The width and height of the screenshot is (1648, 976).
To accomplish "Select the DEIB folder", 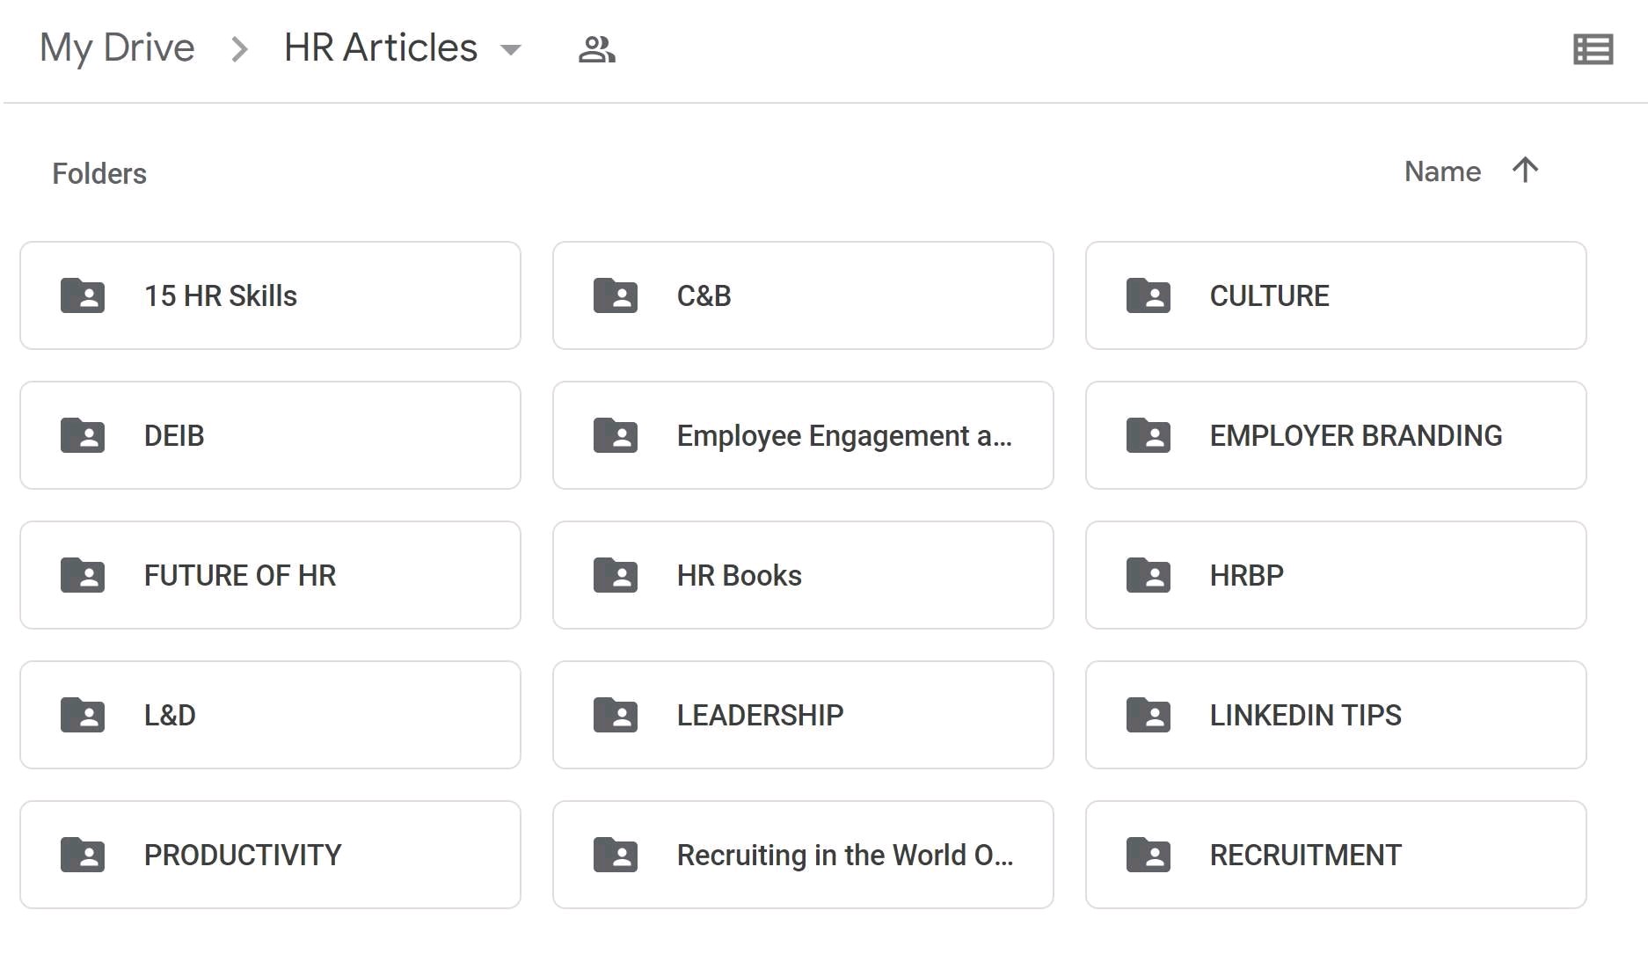I will pyautogui.click(x=270, y=435).
